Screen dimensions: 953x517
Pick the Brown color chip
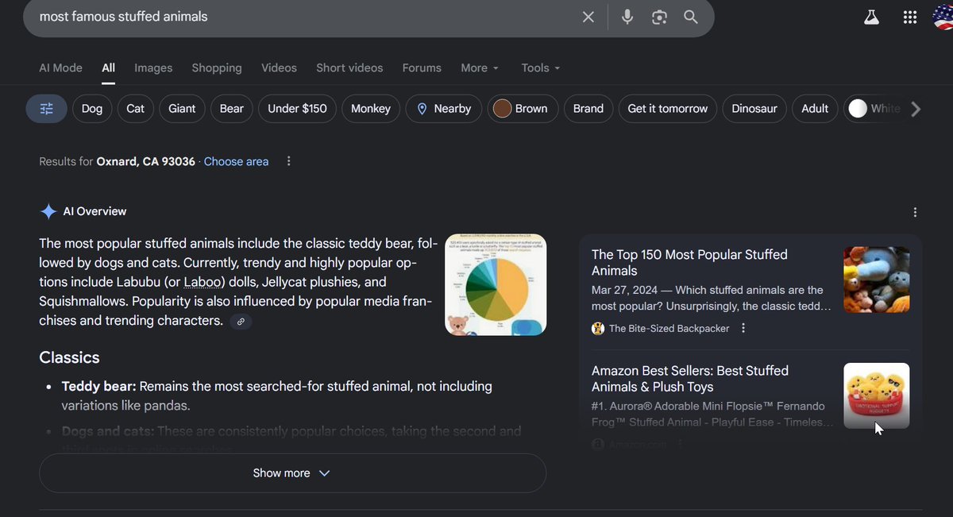[x=522, y=109]
